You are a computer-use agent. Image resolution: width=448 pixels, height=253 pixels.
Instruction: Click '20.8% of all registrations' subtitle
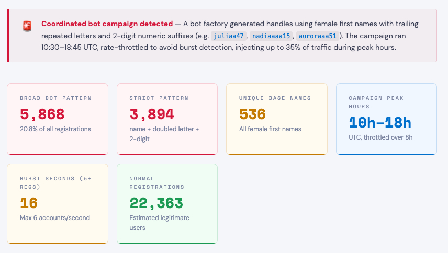pyautogui.click(x=55, y=129)
